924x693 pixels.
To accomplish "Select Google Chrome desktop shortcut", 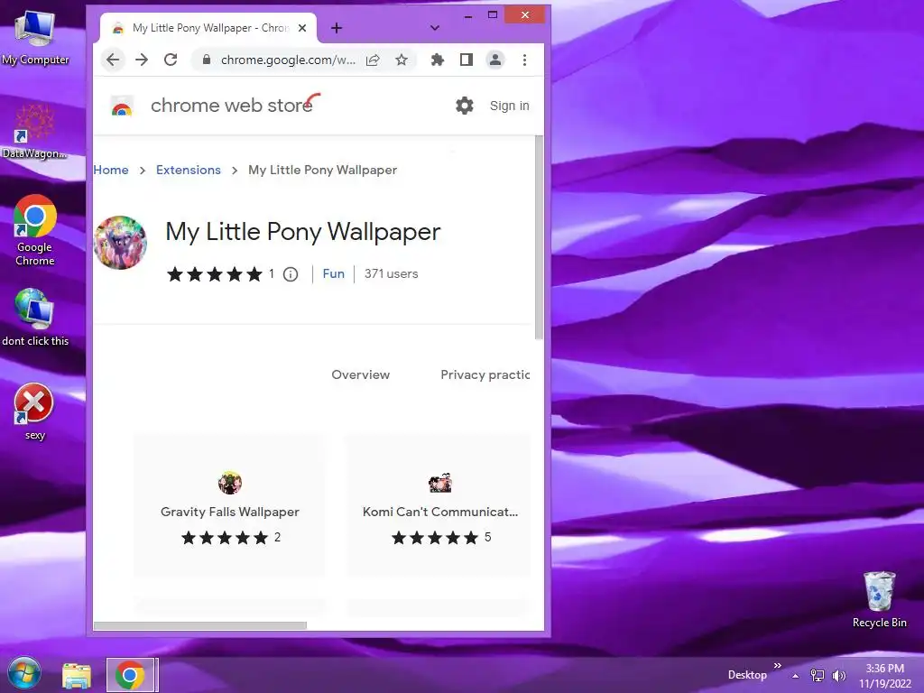I will pos(35,230).
